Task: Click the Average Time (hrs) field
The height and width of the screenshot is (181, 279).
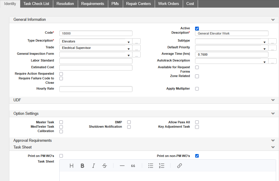Action: (x=232, y=54)
